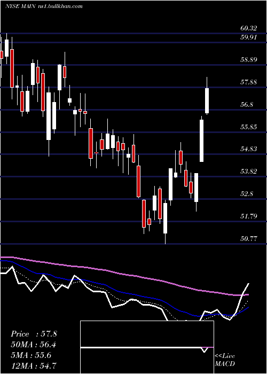Click the lowest candlestick touching the 50.77 line
Screen dimensions: 267x374
point(165,222)
